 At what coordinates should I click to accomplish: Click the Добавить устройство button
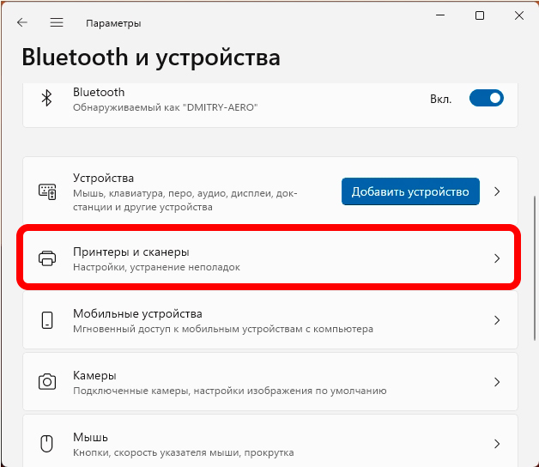pyautogui.click(x=410, y=191)
